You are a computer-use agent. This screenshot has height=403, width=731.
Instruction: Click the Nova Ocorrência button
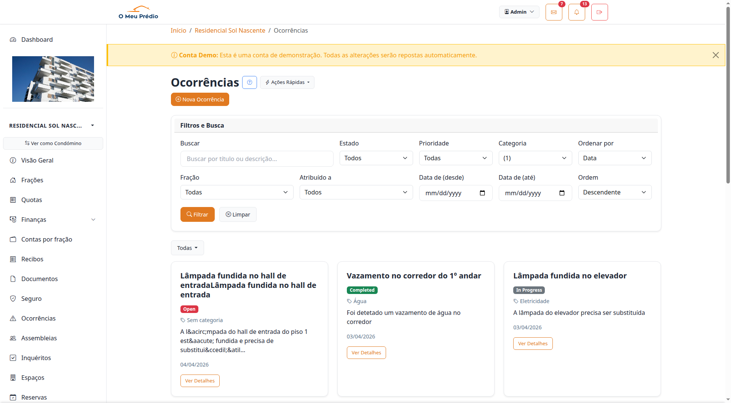pos(200,100)
